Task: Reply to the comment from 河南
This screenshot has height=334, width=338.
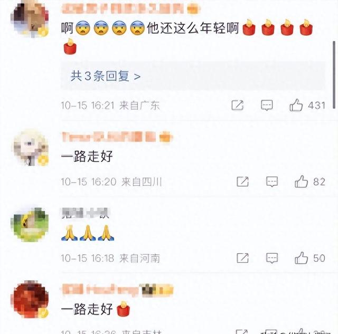Action: tap(272, 258)
